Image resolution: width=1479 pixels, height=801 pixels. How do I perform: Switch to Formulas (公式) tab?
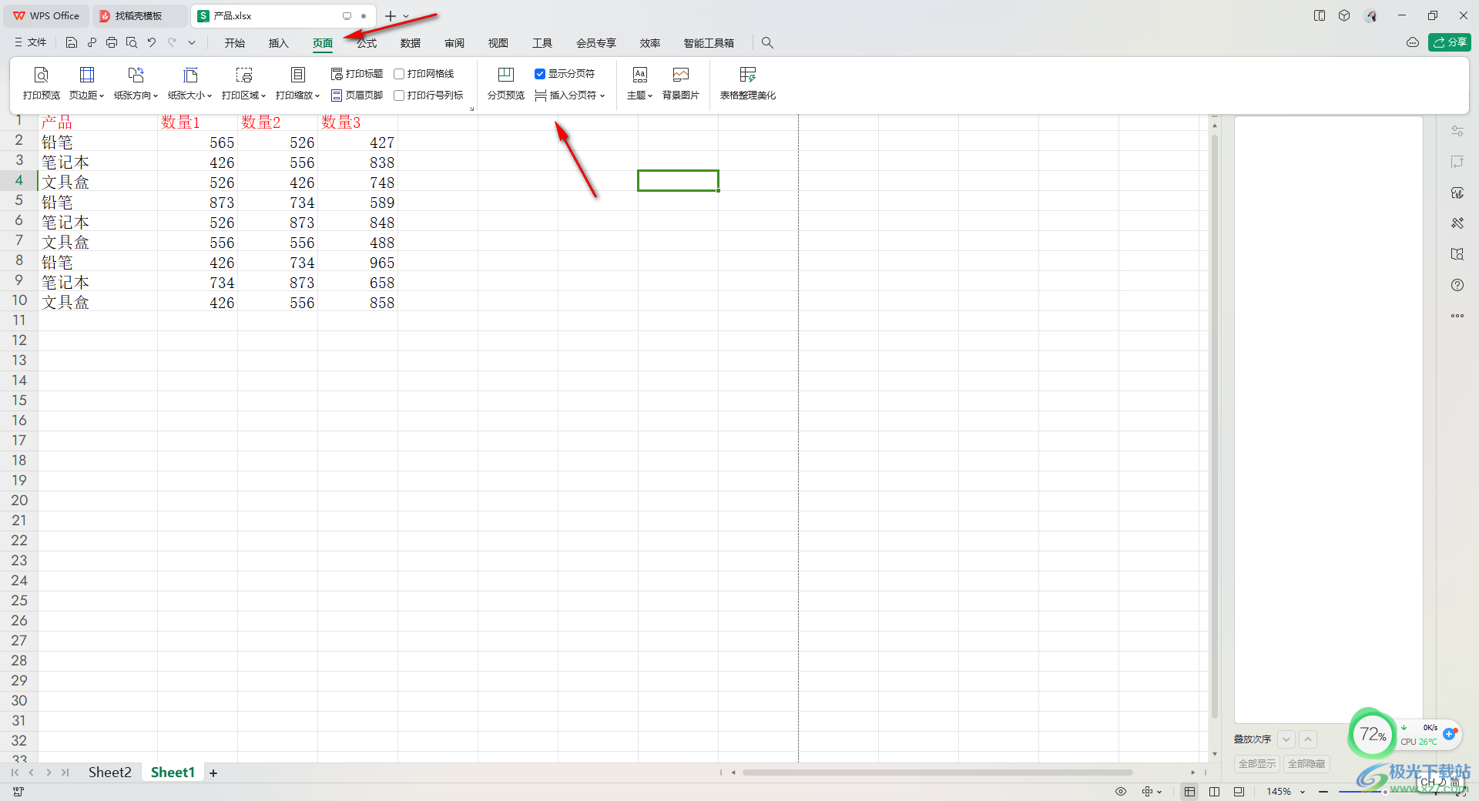click(x=367, y=43)
